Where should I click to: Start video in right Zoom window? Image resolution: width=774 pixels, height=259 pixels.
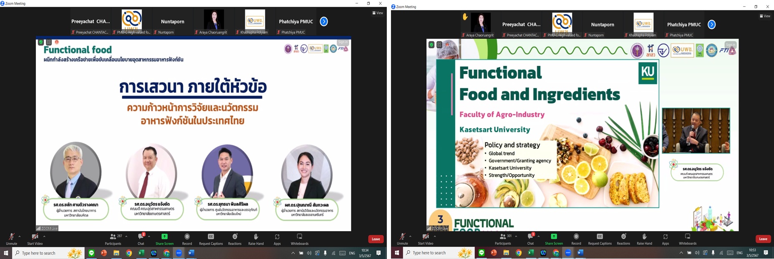tap(426, 239)
